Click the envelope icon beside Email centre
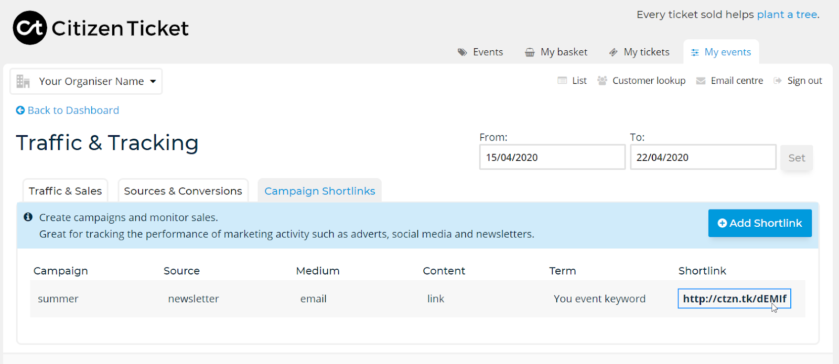This screenshot has width=839, height=364. [701, 81]
